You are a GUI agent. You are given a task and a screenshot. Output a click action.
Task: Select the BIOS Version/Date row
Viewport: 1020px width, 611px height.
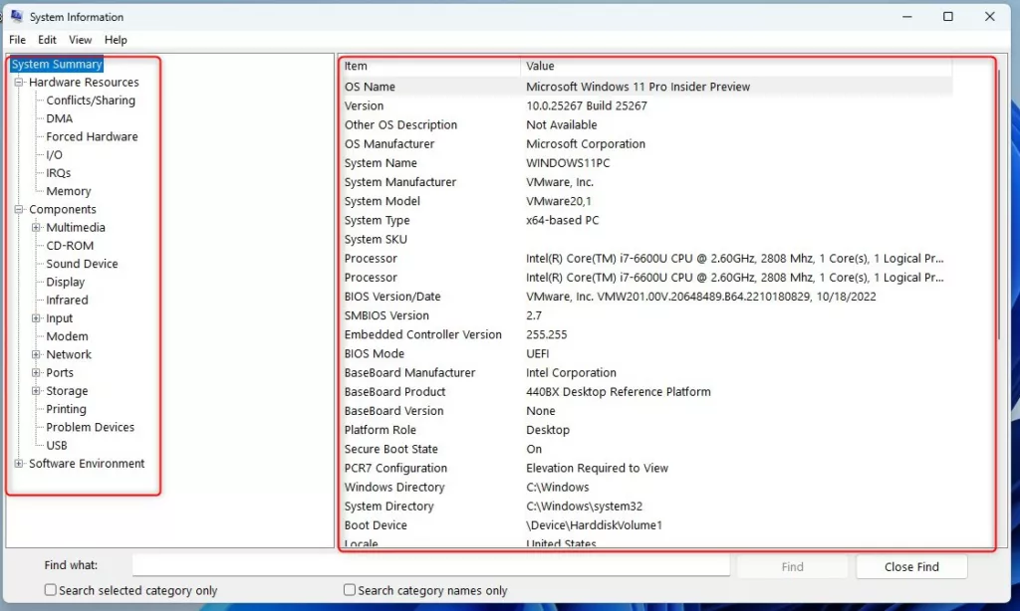pyautogui.click(x=646, y=297)
